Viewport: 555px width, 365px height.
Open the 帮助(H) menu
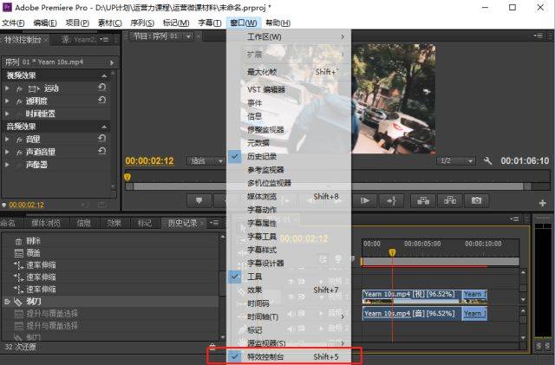[x=277, y=23]
